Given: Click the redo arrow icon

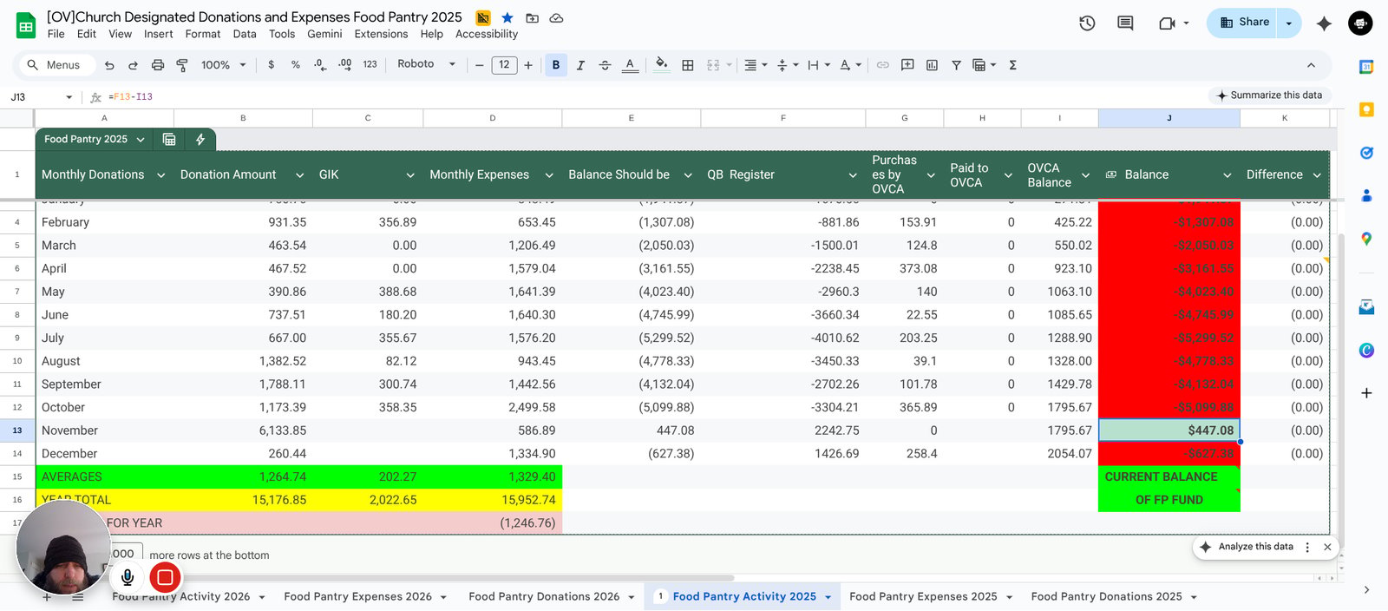Looking at the screenshot, I should coord(133,65).
